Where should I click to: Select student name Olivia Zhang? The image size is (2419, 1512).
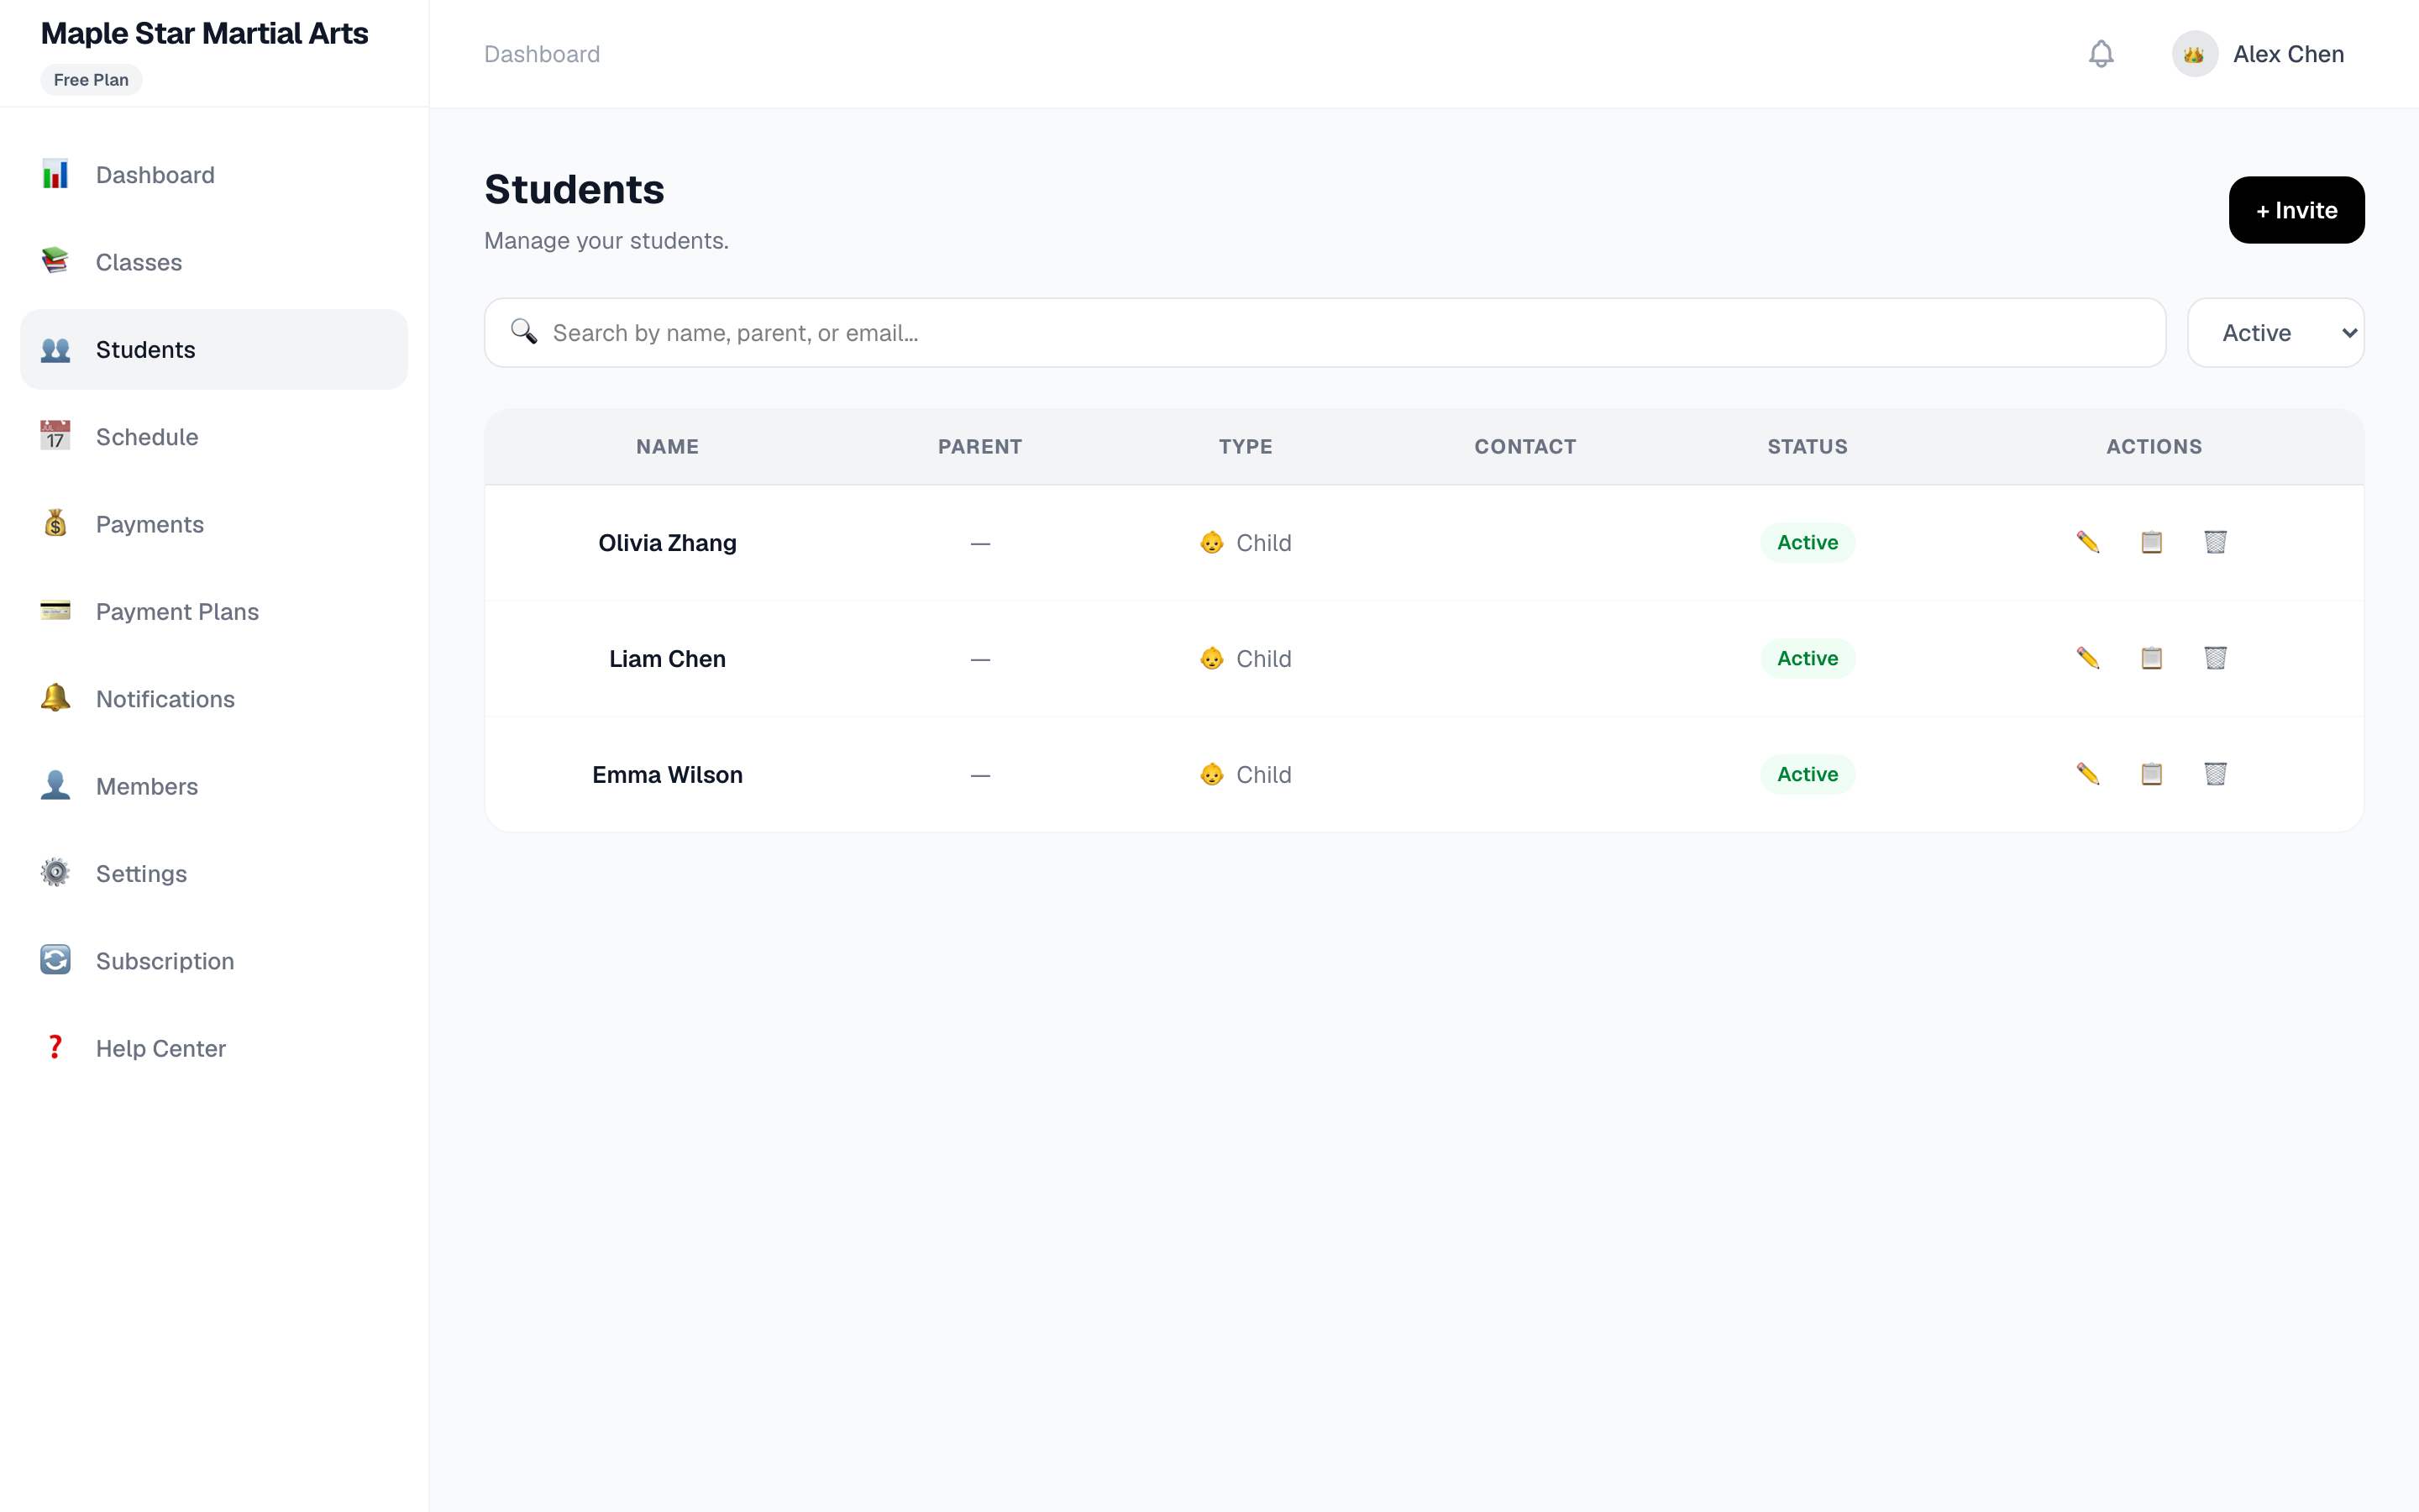point(667,543)
